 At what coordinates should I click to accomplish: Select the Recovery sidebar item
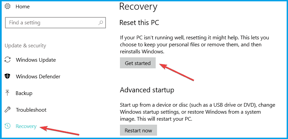click(x=26, y=126)
